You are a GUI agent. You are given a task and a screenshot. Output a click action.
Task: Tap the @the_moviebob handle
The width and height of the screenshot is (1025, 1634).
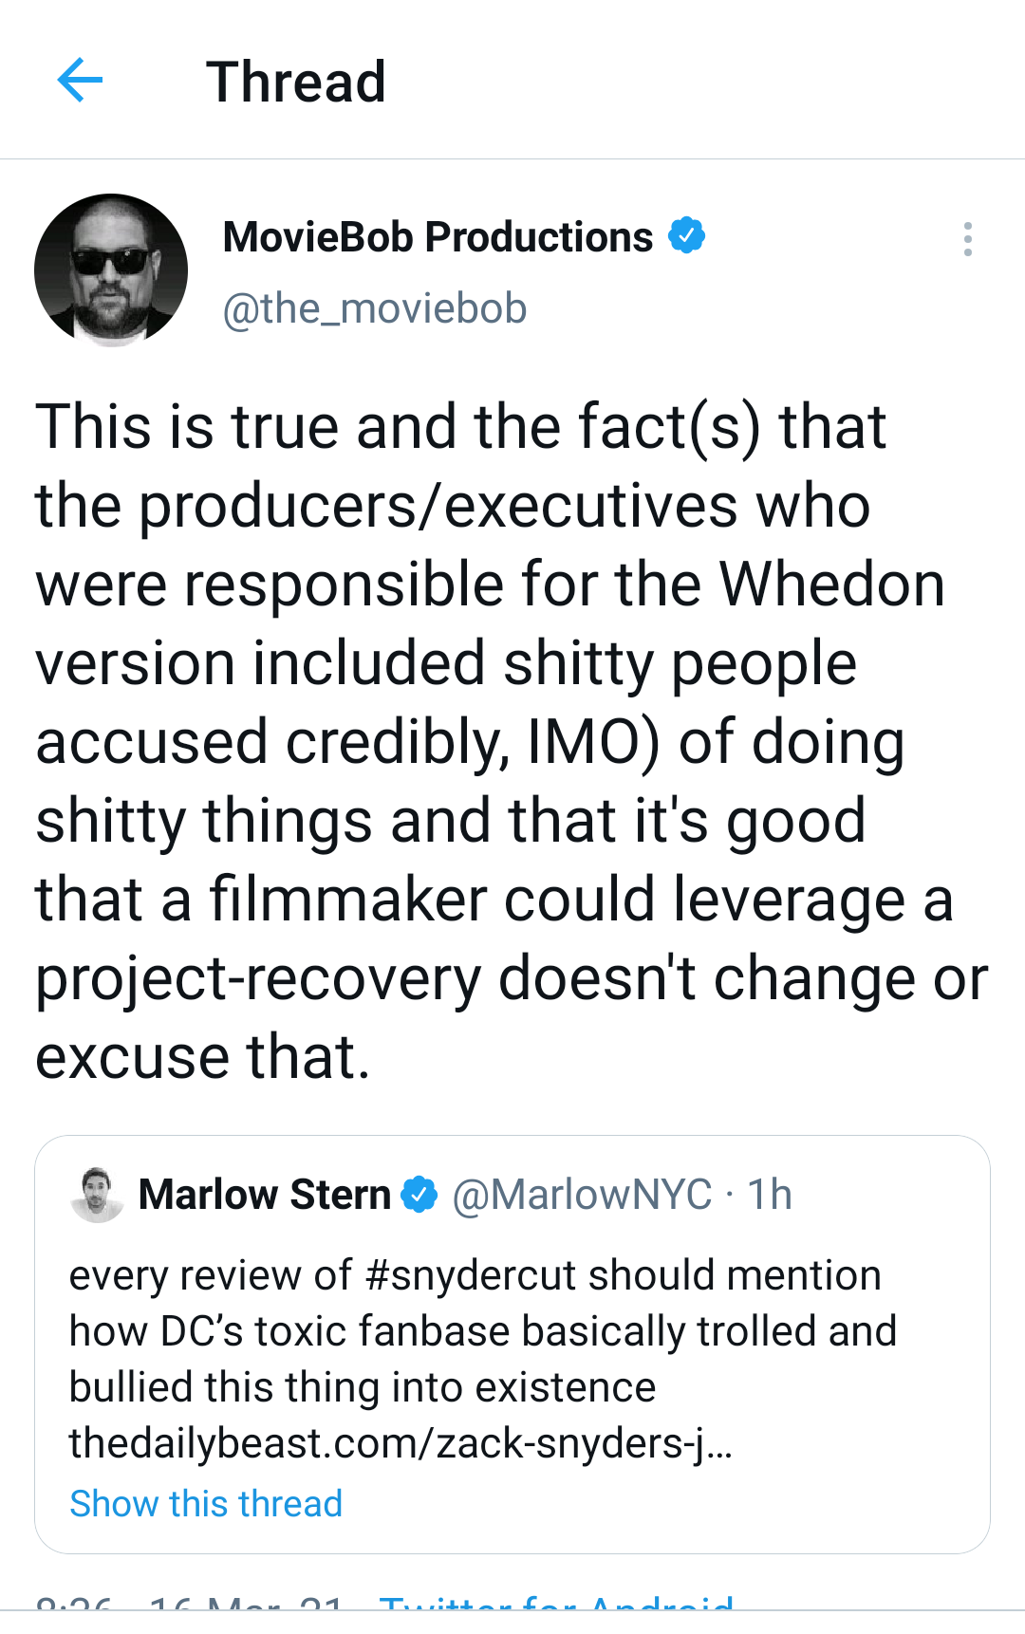374,308
